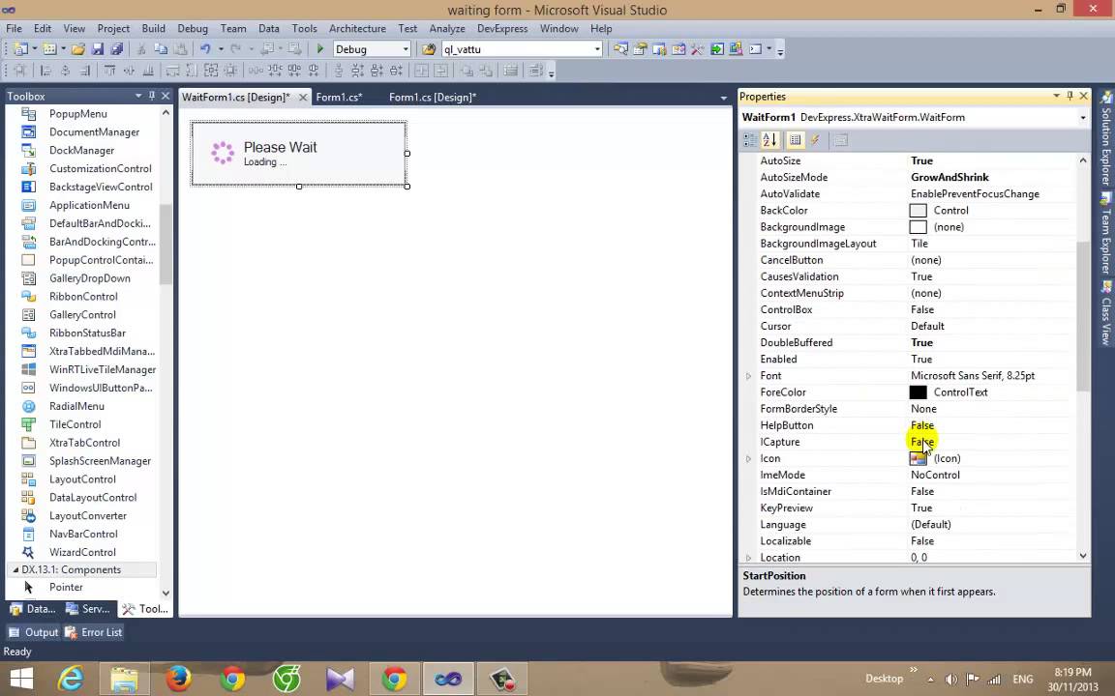This screenshot has width=1115, height=696.
Task: Select the RadialMenu toolbox item icon
Action: tap(28, 406)
